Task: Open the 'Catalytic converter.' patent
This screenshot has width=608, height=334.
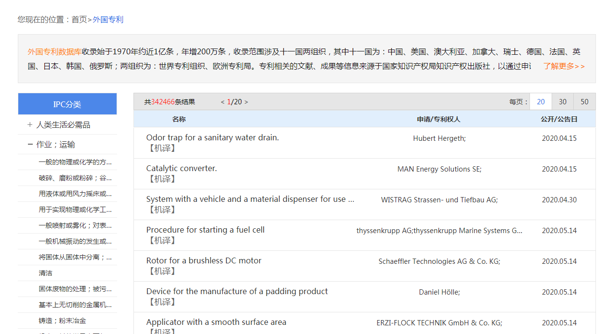Action: (182, 168)
